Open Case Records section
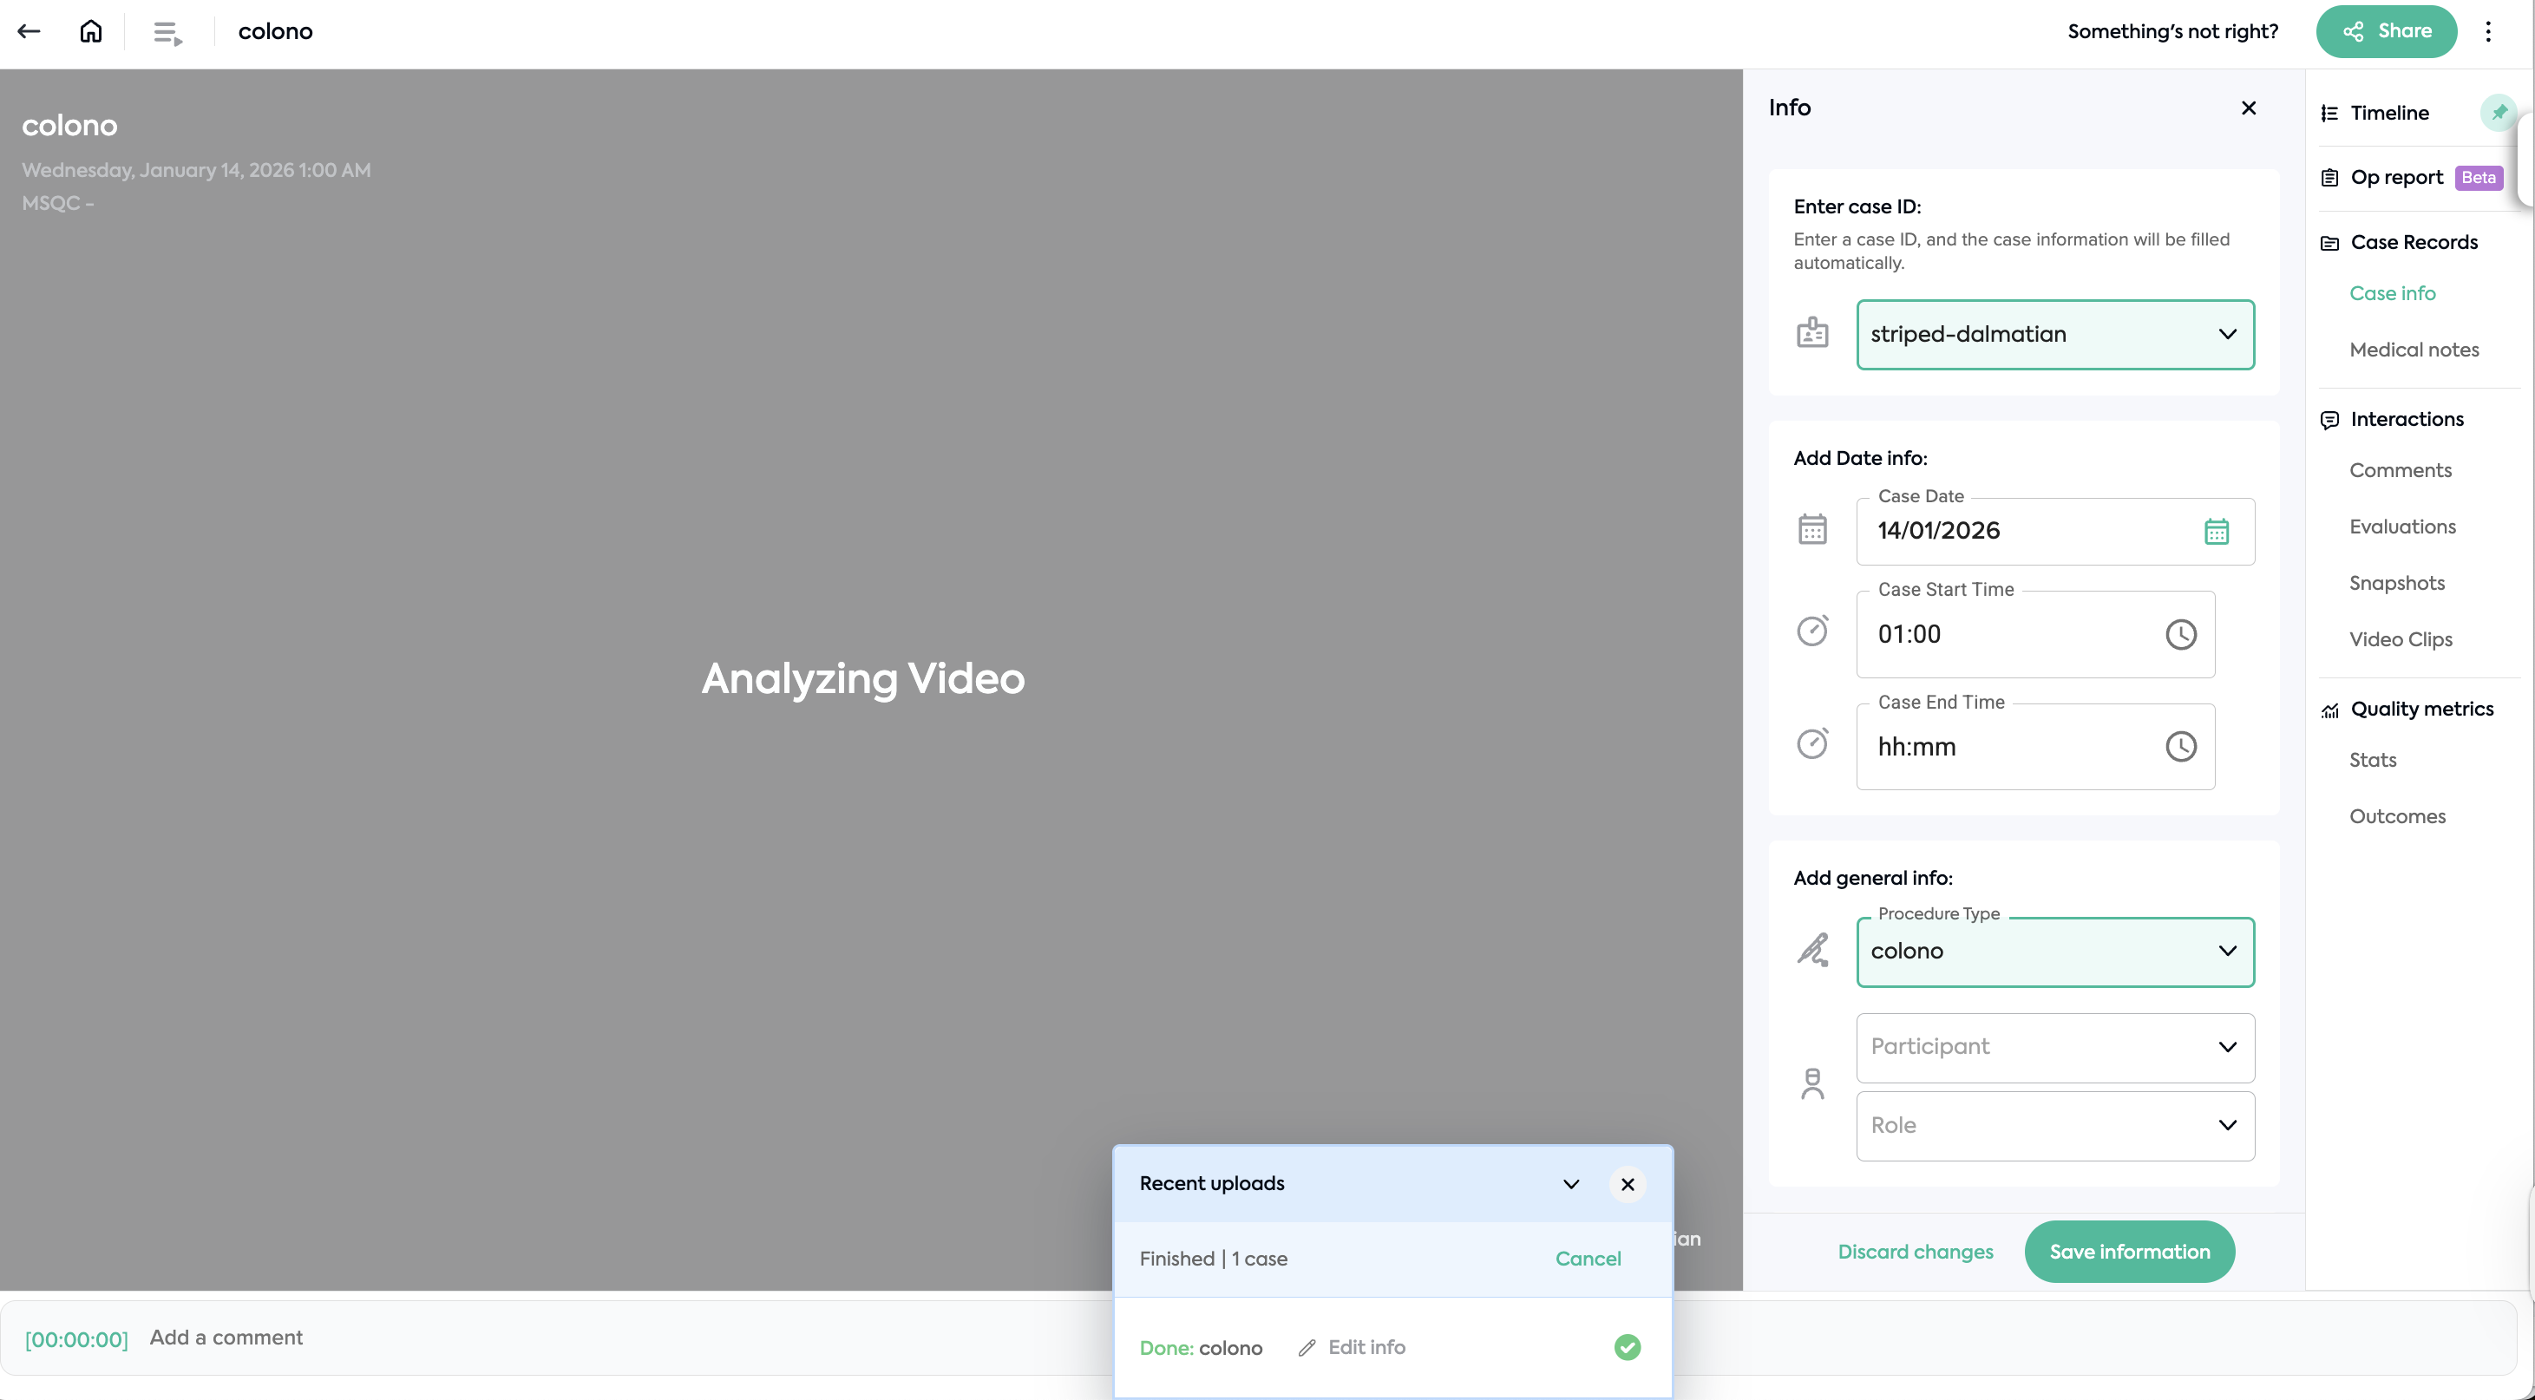This screenshot has width=2535, height=1400. pos(2414,243)
